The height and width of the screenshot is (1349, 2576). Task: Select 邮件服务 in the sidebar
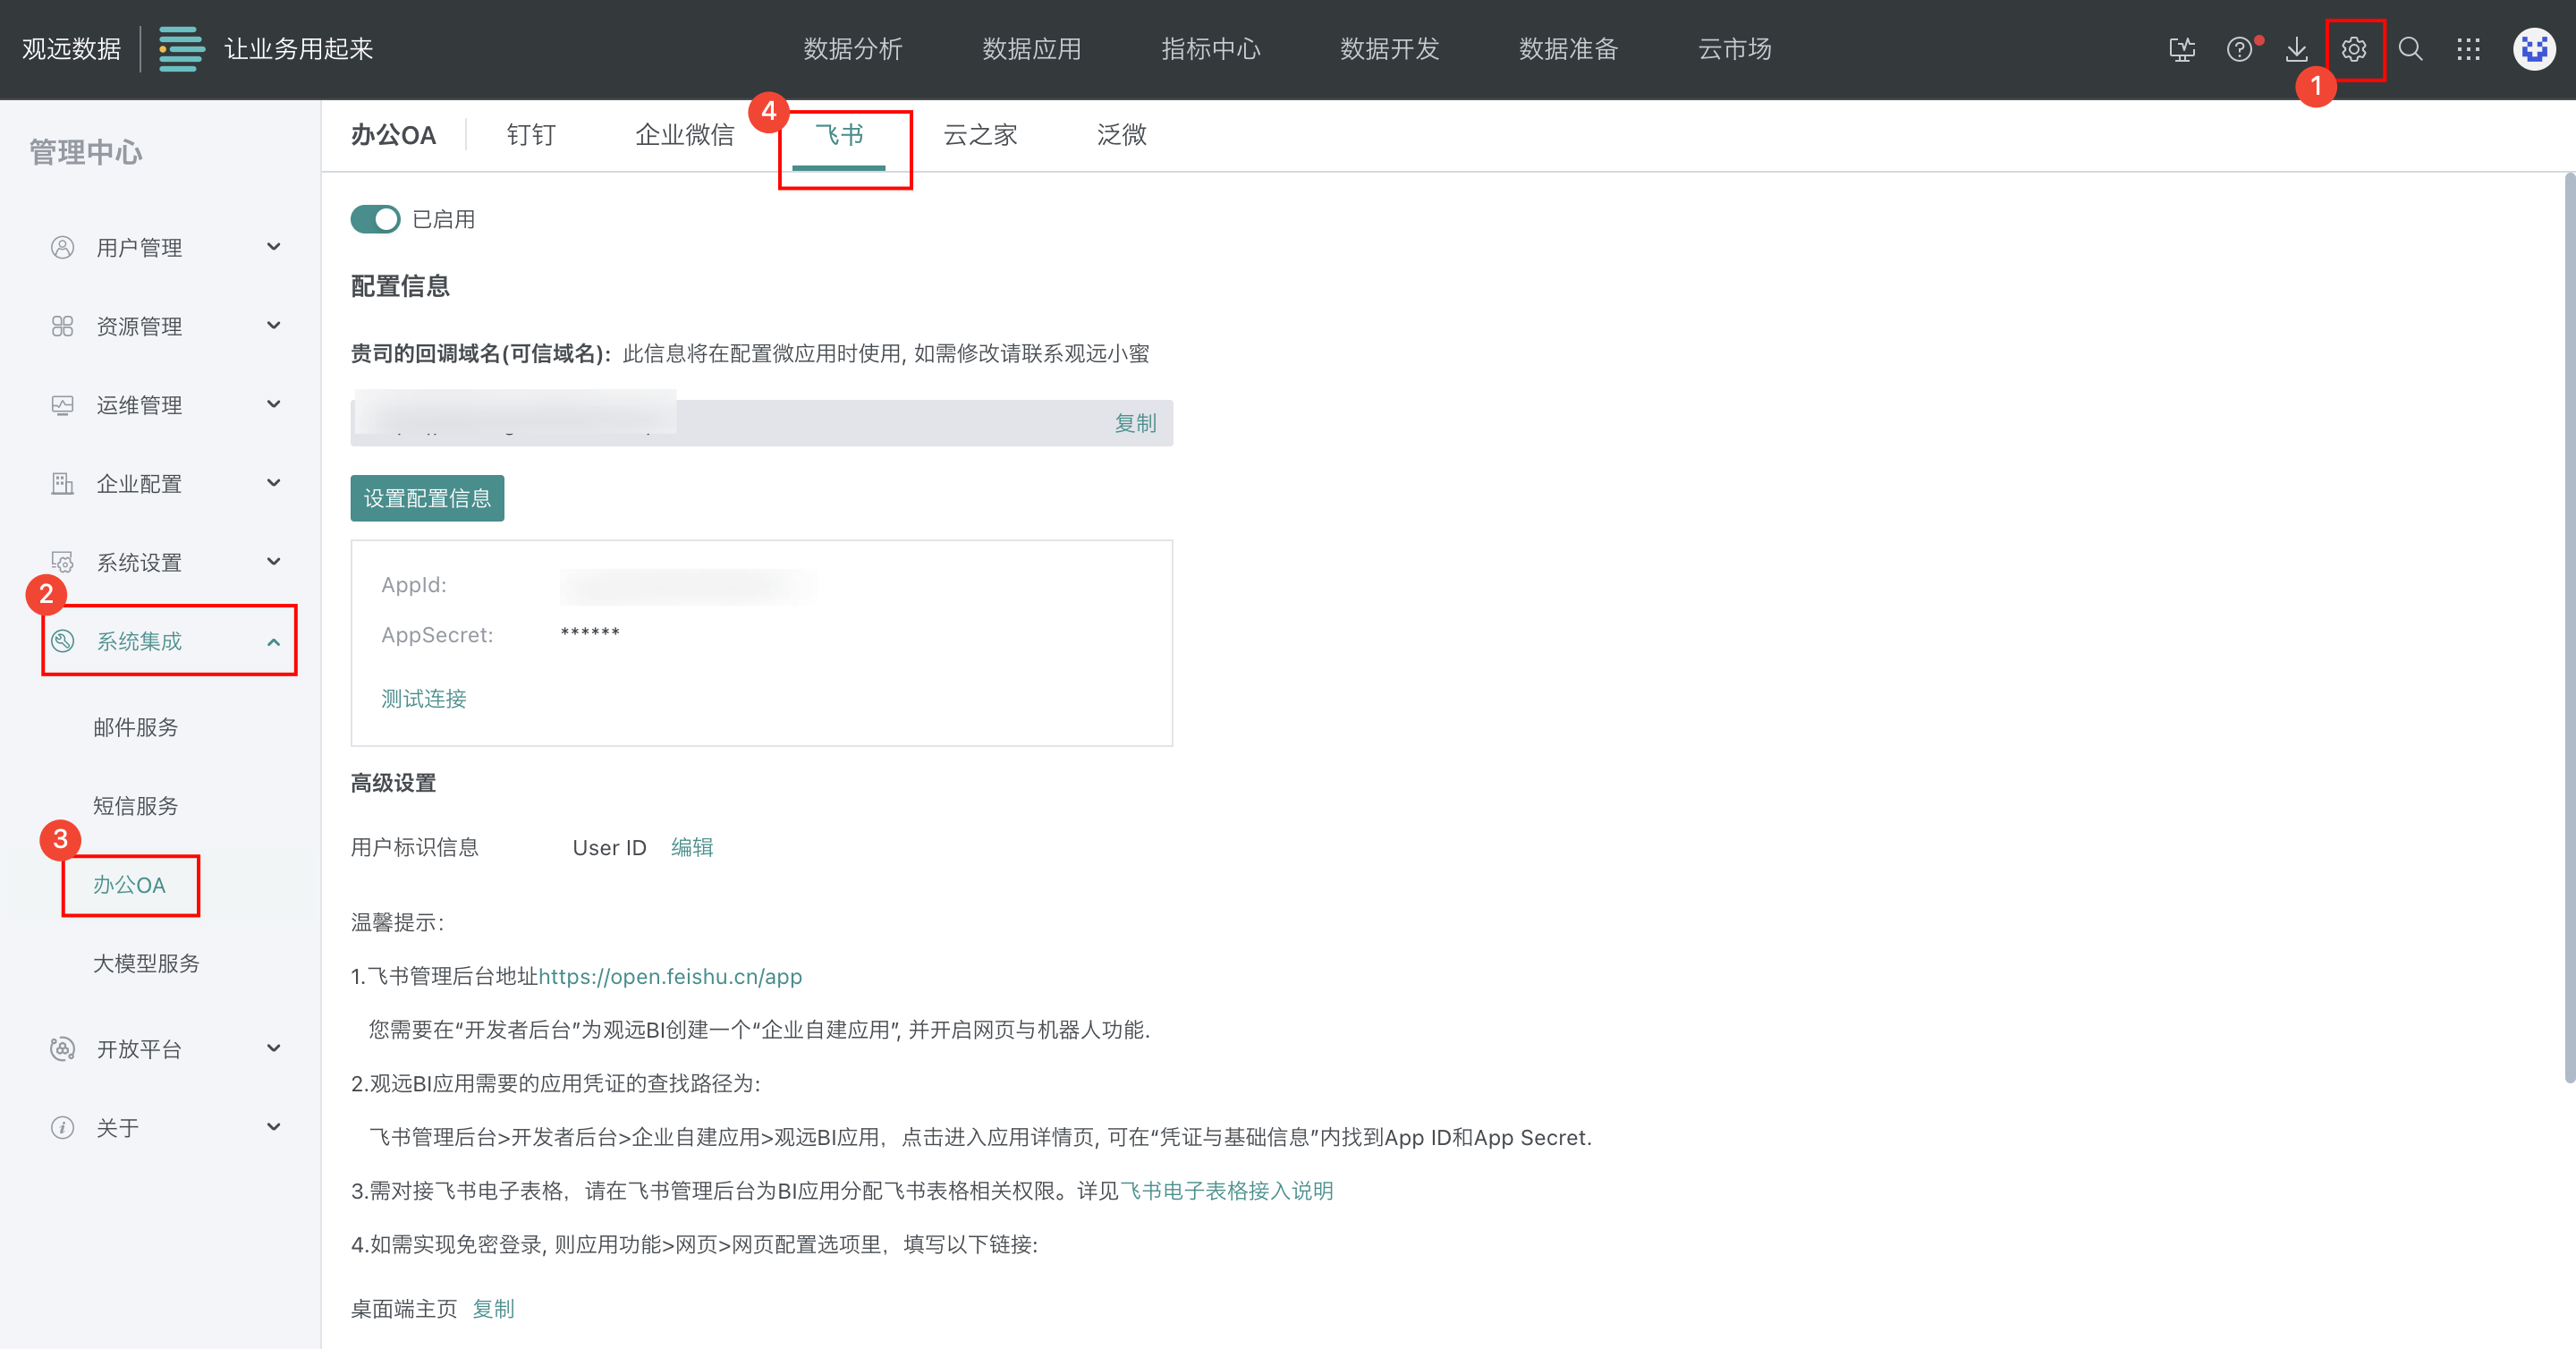pyautogui.click(x=135, y=727)
